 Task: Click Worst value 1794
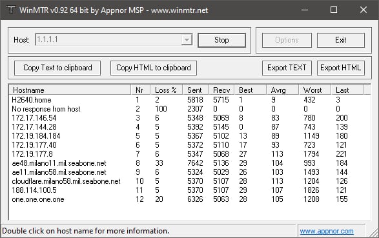(x=311, y=154)
